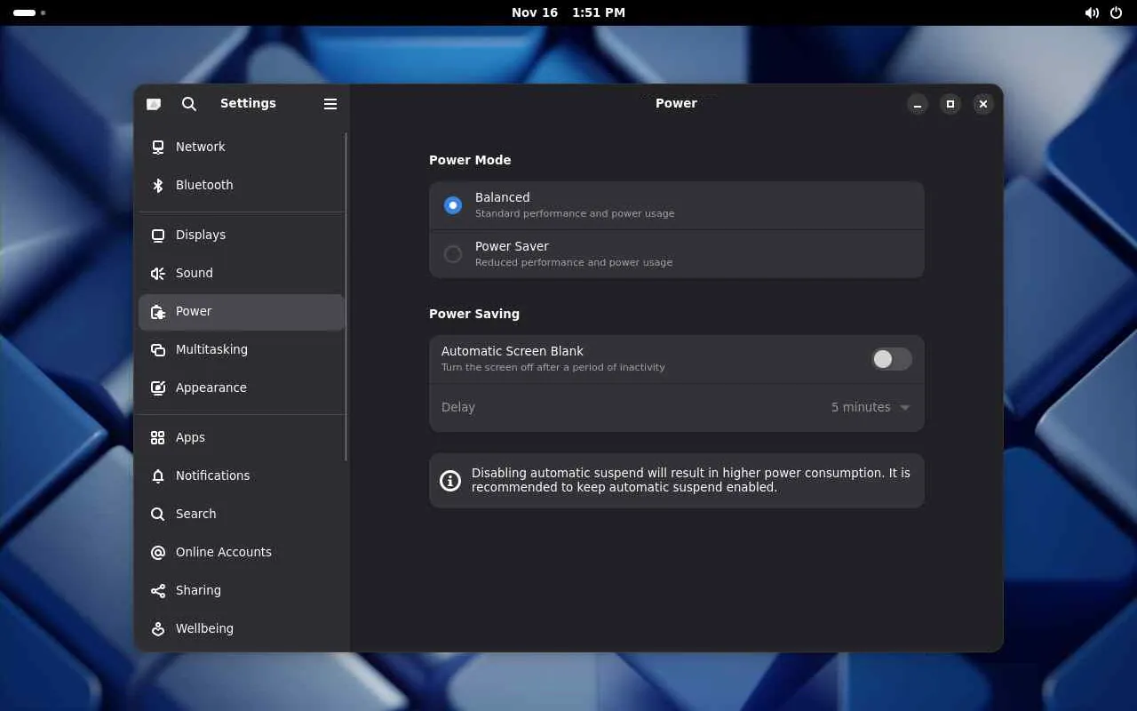Click the Settings title in sidebar header
1137x711 pixels.
coord(248,103)
